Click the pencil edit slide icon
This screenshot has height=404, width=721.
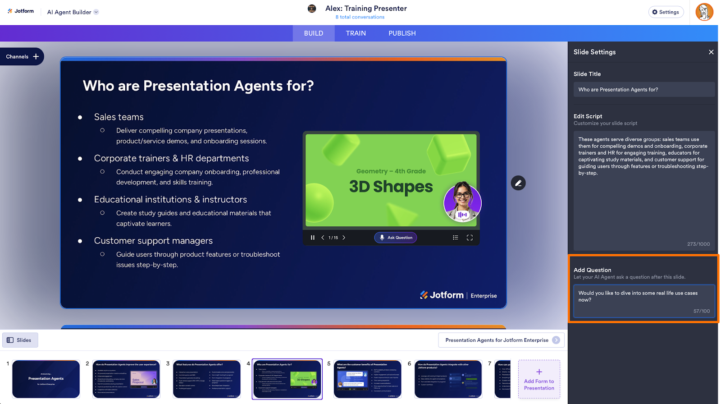(x=518, y=183)
